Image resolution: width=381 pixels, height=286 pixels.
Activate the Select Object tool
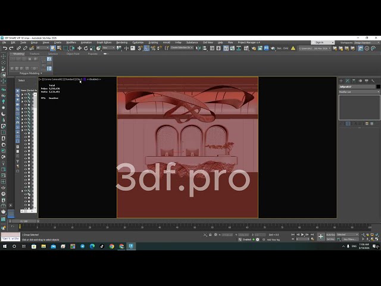(53, 48)
